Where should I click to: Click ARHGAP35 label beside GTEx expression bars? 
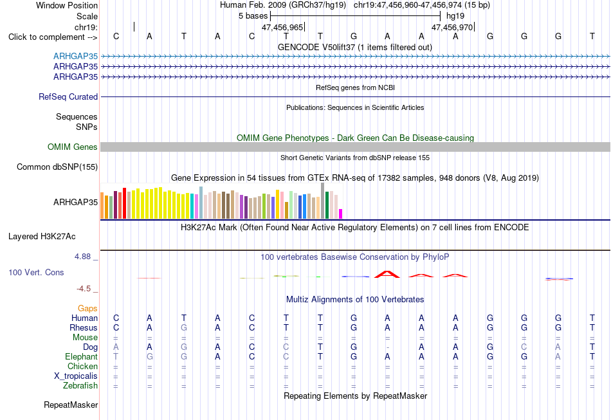tap(76, 202)
